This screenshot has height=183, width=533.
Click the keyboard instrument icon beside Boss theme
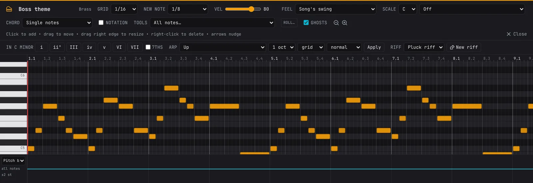pos(9,9)
